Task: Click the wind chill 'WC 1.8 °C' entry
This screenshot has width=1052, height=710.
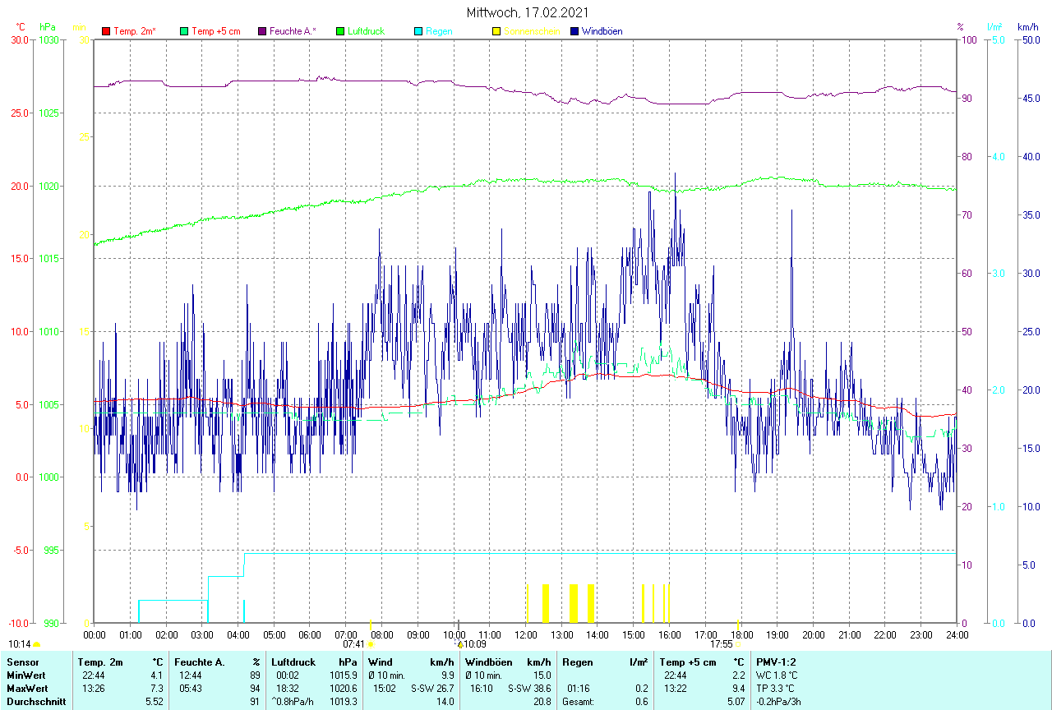Action: [777, 675]
